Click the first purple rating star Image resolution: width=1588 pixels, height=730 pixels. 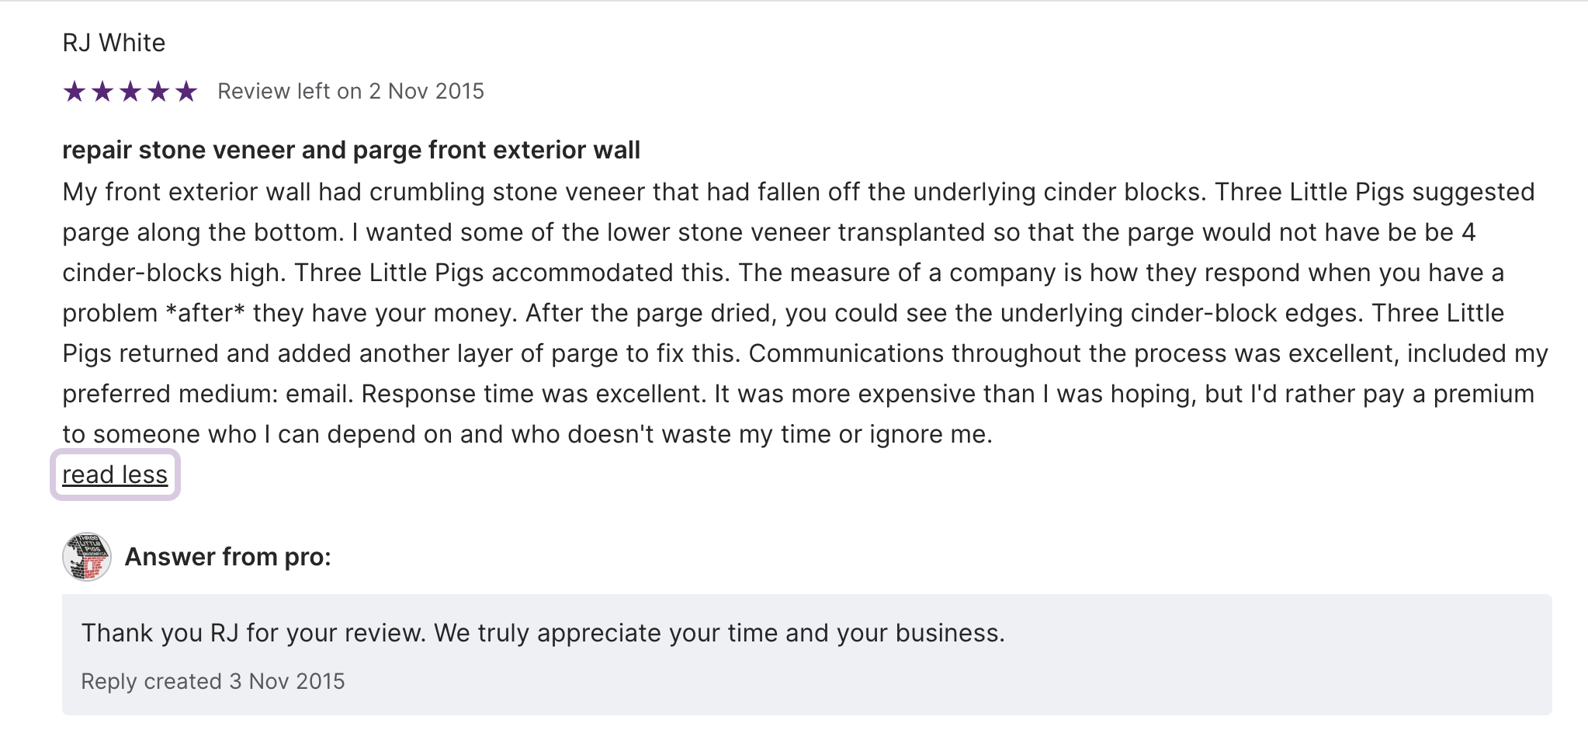tap(75, 92)
